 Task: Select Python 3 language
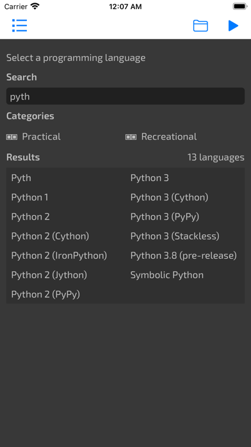tap(150, 178)
